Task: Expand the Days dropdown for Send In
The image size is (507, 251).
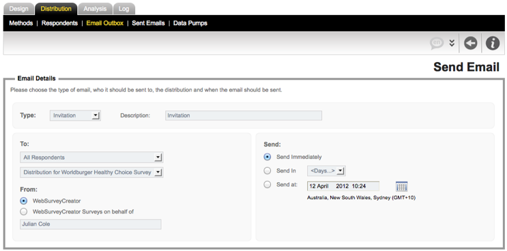Action: (326, 171)
